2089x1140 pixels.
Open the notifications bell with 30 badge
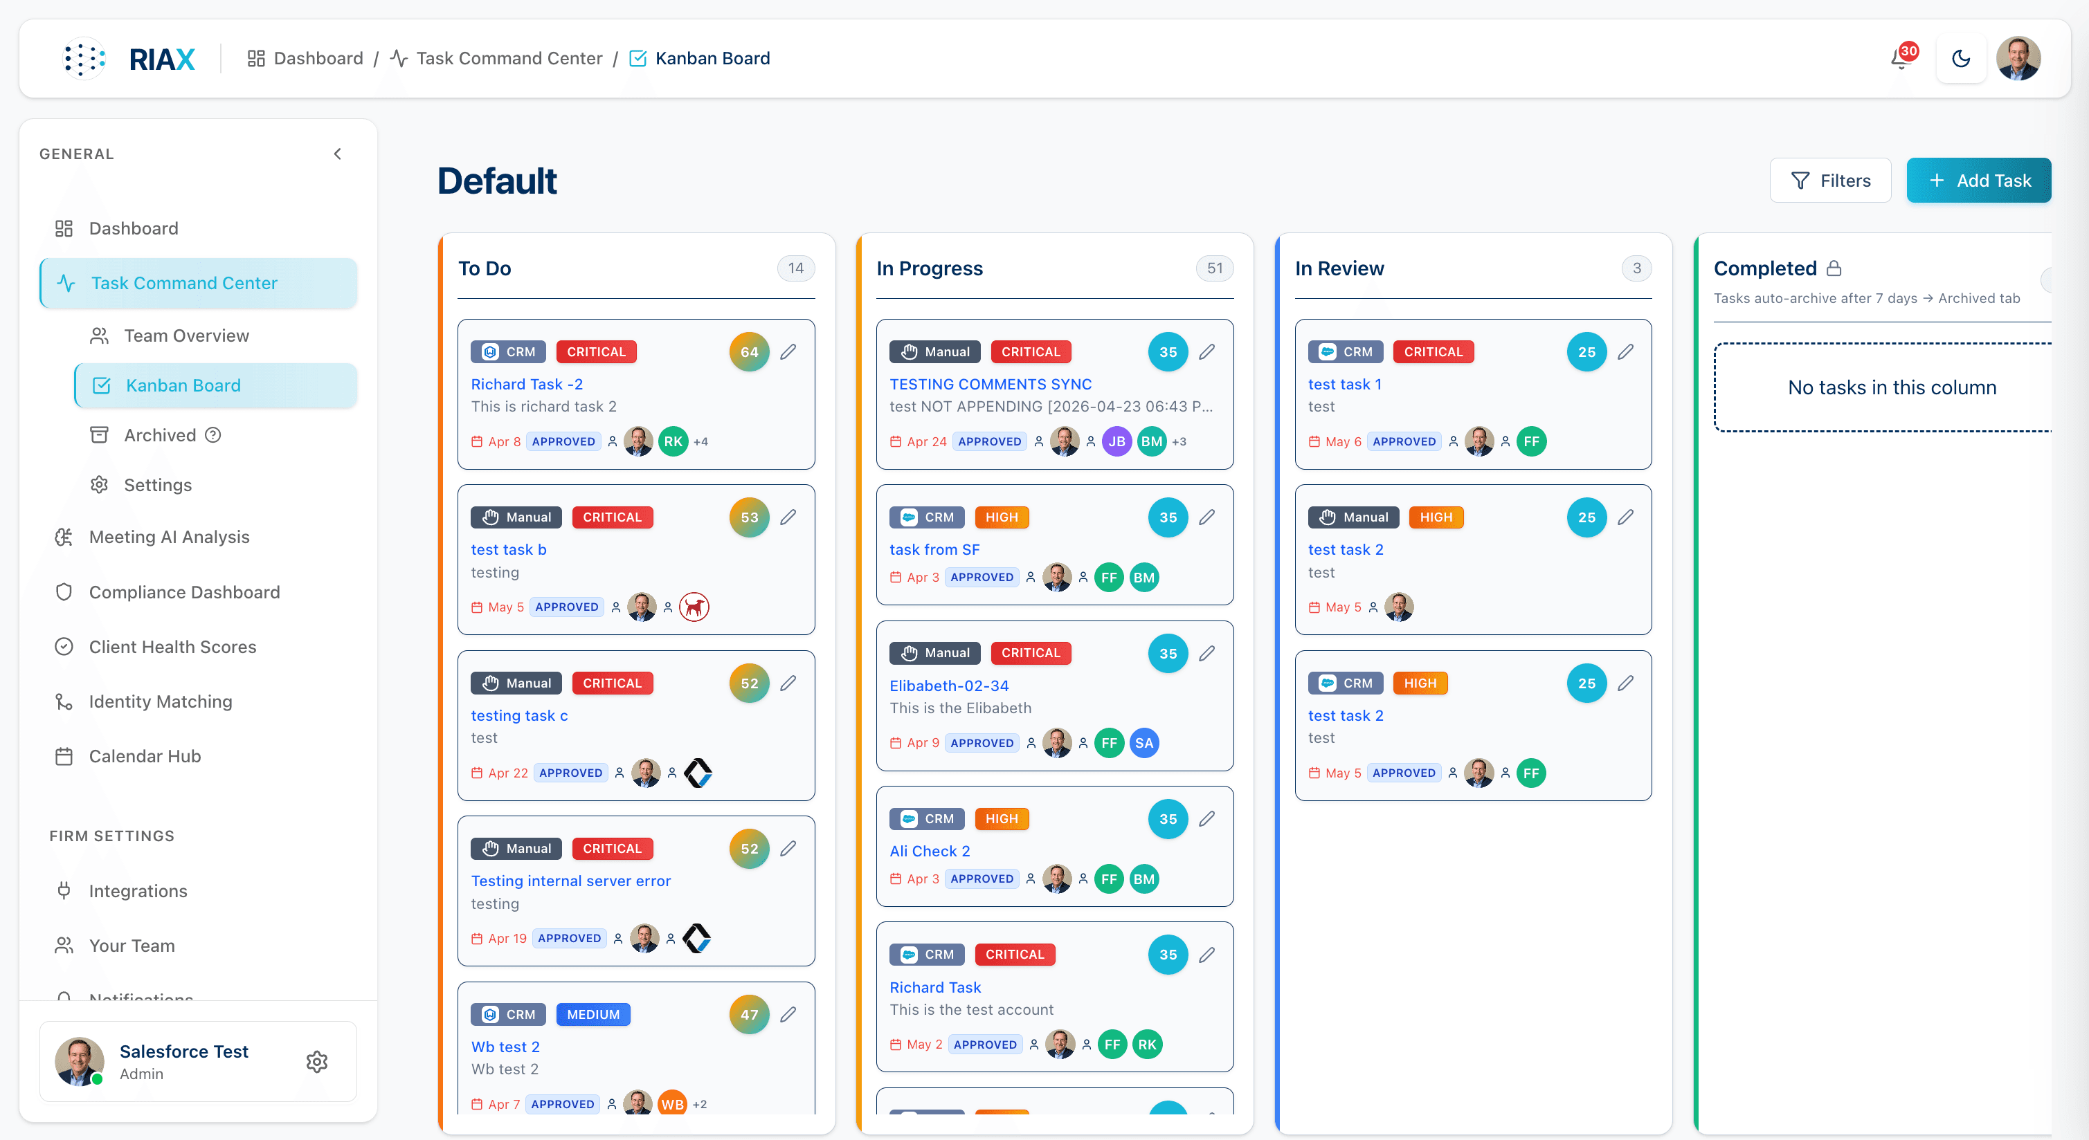[x=1901, y=57]
